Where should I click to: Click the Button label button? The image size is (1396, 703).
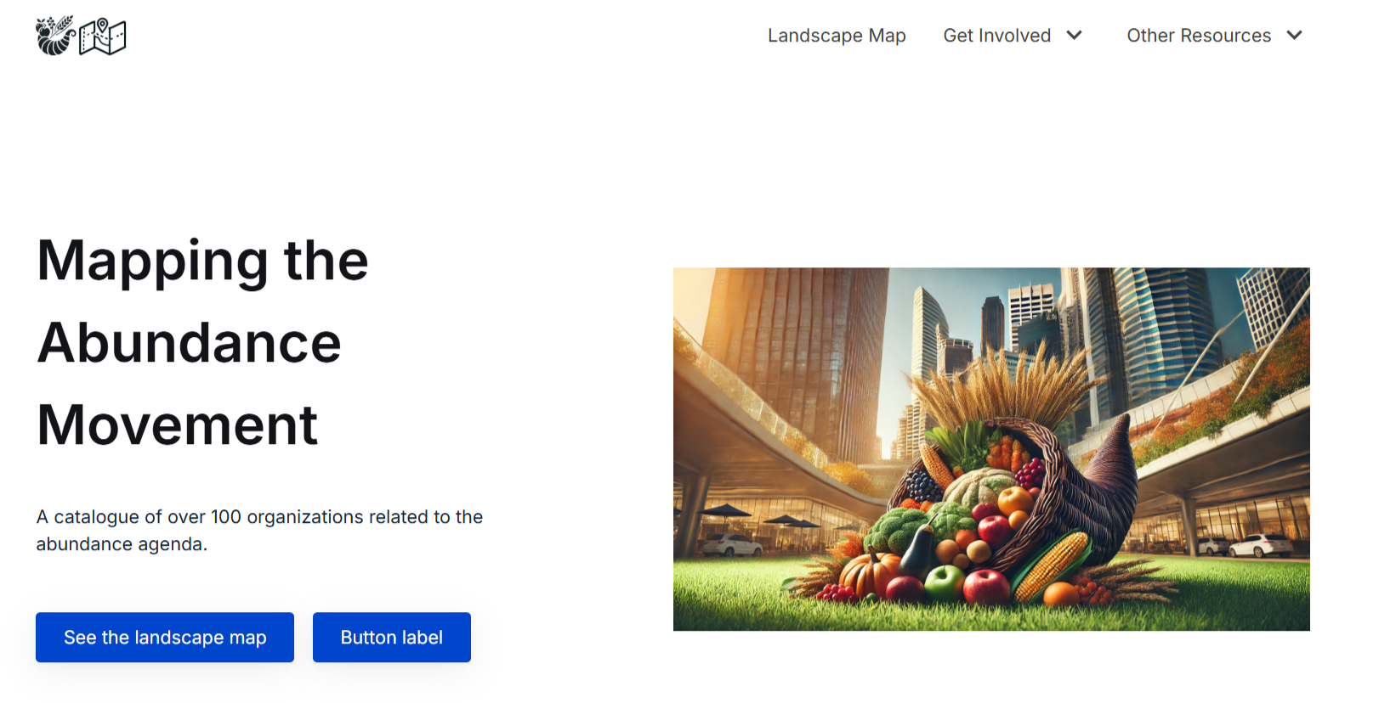[x=392, y=638]
